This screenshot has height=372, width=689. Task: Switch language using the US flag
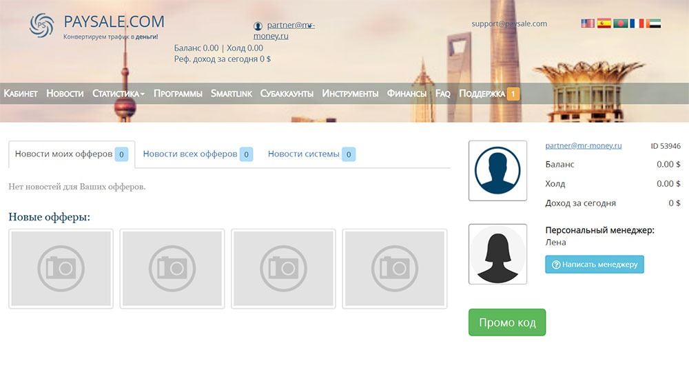(x=588, y=23)
